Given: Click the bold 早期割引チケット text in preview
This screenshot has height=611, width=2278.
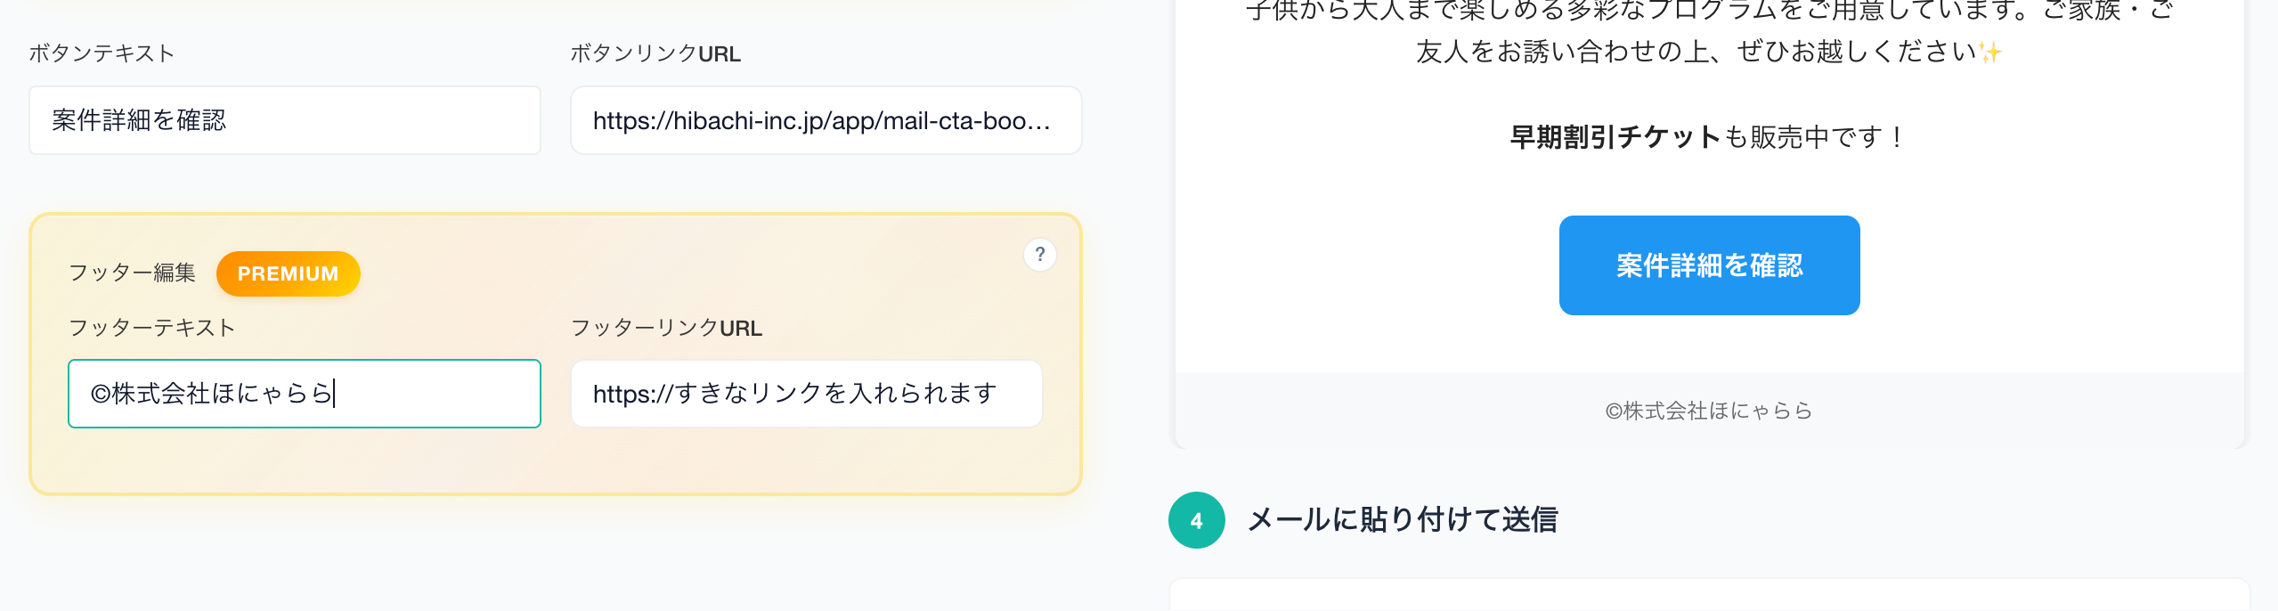Looking at the screenshot, I should pyautogui.click(x=1615, y=137).
